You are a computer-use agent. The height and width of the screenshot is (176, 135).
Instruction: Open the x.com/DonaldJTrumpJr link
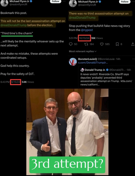pyautogui.click(x=93, y=63)
